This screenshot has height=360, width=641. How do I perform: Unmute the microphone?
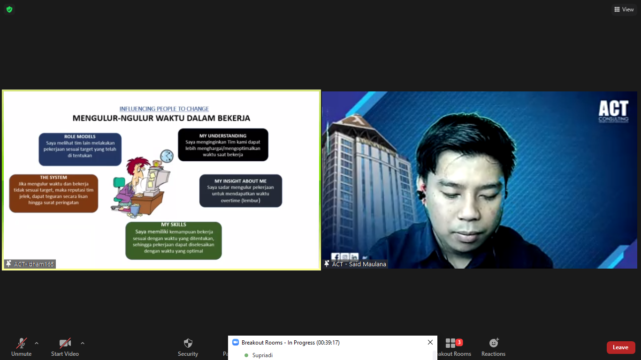[x=21, y=347]
